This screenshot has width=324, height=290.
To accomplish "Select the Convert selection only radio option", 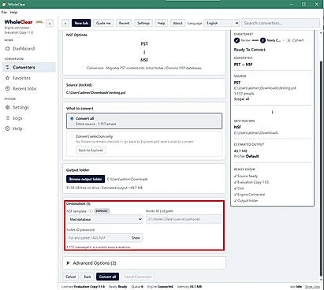I will [x=72, y=136].
